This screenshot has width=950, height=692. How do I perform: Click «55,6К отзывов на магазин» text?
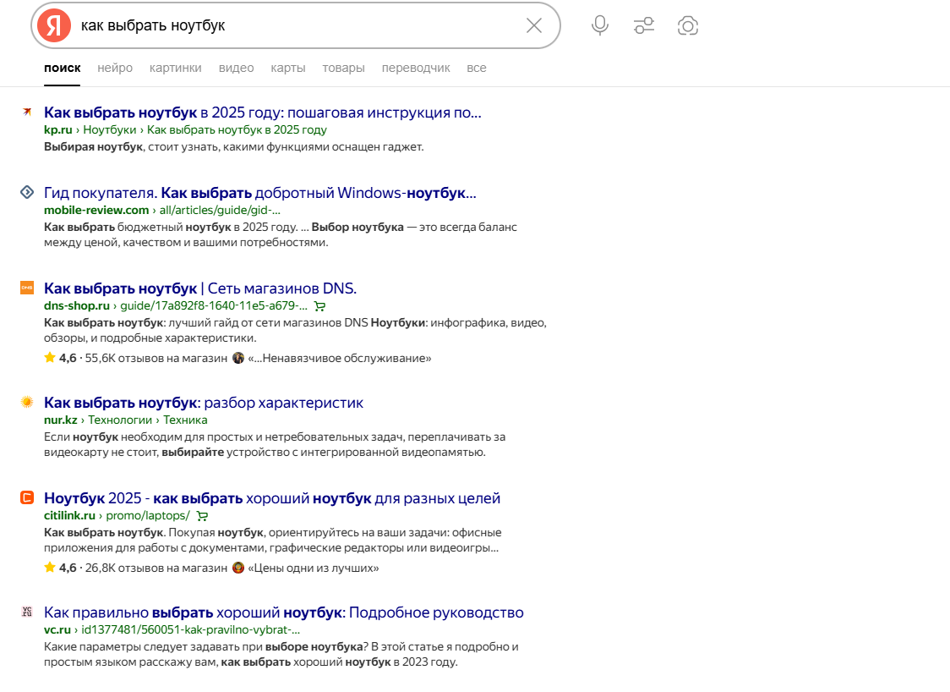pyautogui.click(x=156, y=358)
